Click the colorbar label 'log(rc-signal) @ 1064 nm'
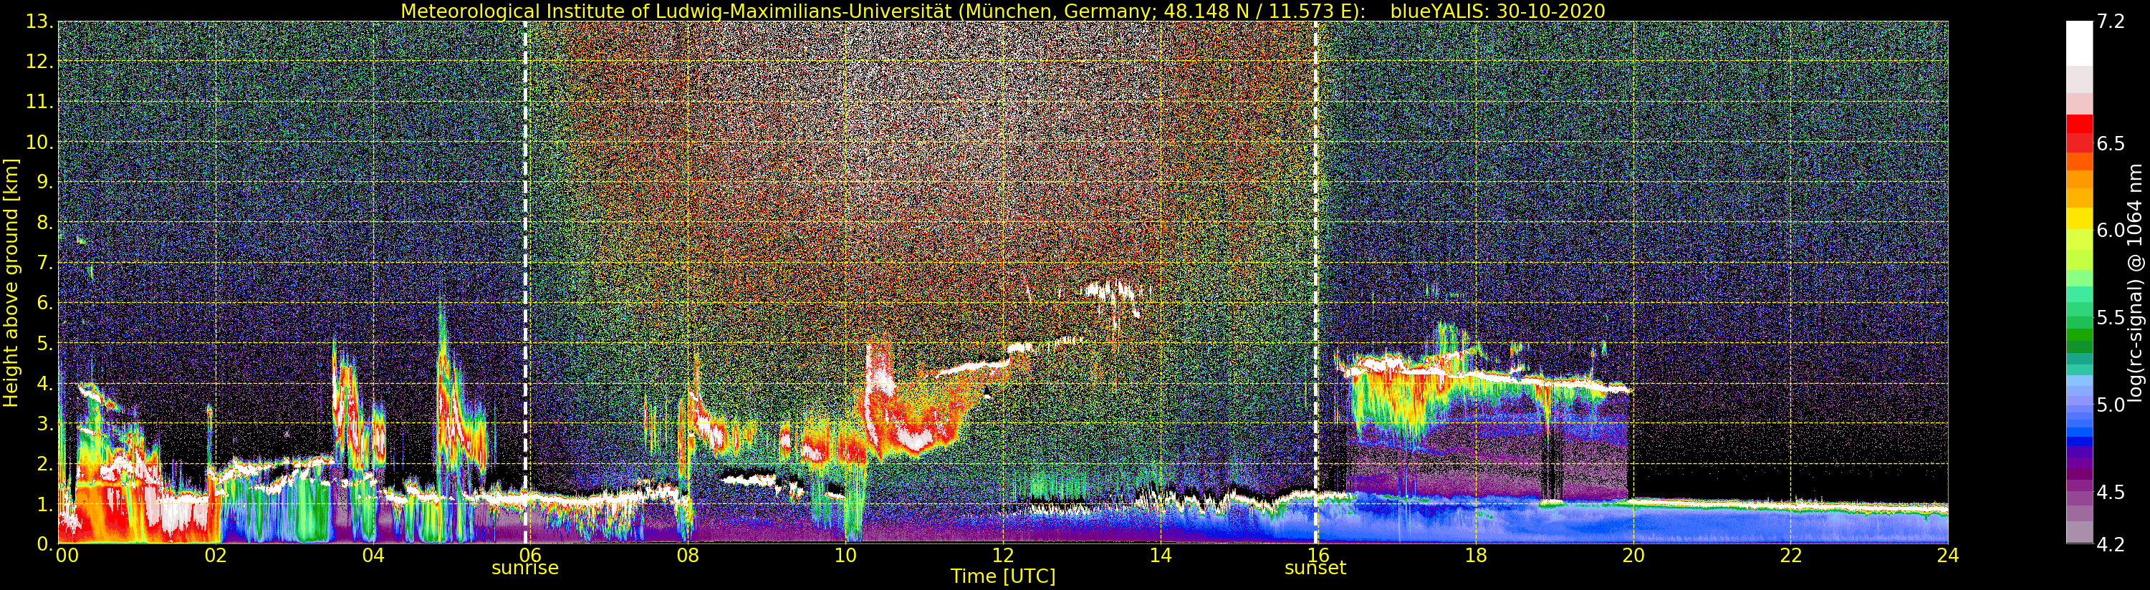The height and width of the screenshot is (590, 2150). pyautogui.click(x=2136, y=282)
